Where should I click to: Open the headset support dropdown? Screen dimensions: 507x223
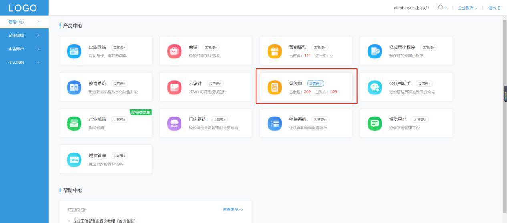443,8
